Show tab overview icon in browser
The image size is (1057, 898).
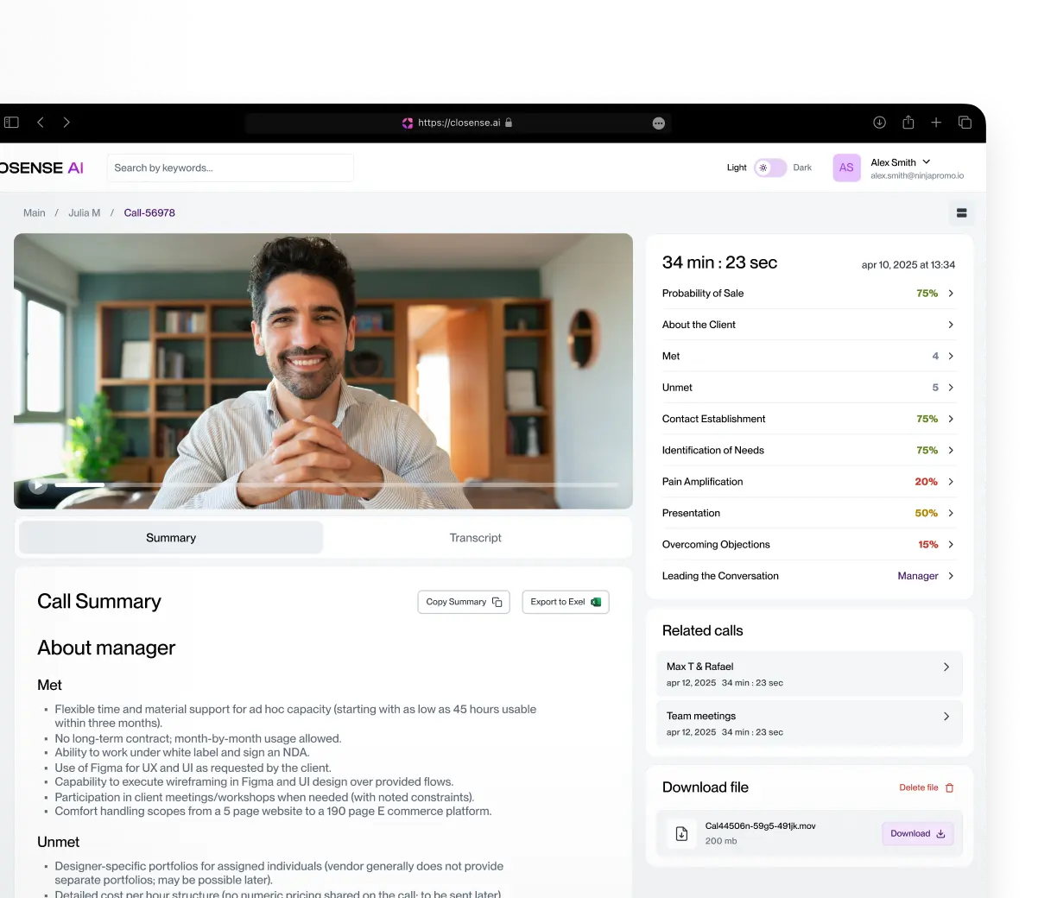(x=965, y=123)
